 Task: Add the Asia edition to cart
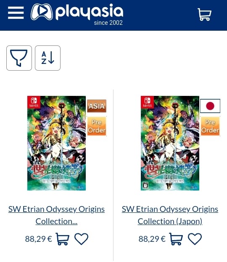[x=62, y=239]
